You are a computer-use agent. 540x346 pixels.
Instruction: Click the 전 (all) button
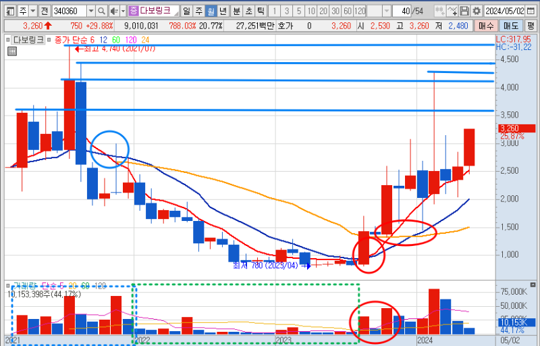tap(44, 11)
